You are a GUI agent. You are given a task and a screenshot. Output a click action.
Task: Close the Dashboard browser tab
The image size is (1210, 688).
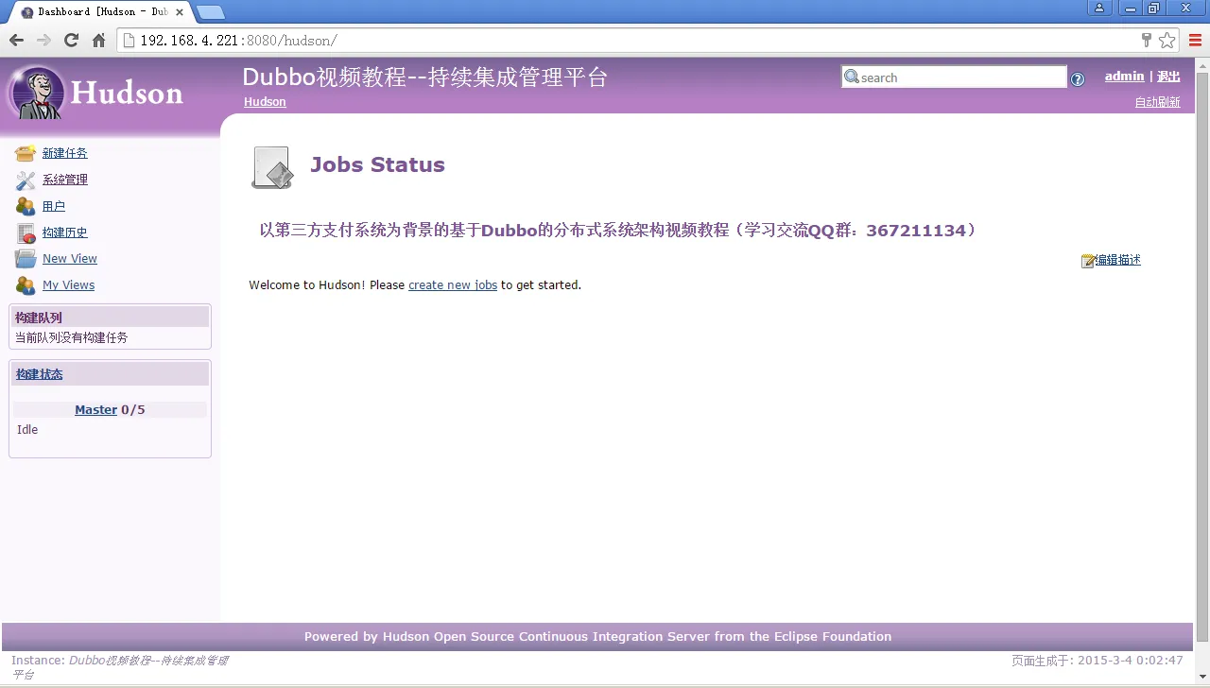click(x=180, y=12)
